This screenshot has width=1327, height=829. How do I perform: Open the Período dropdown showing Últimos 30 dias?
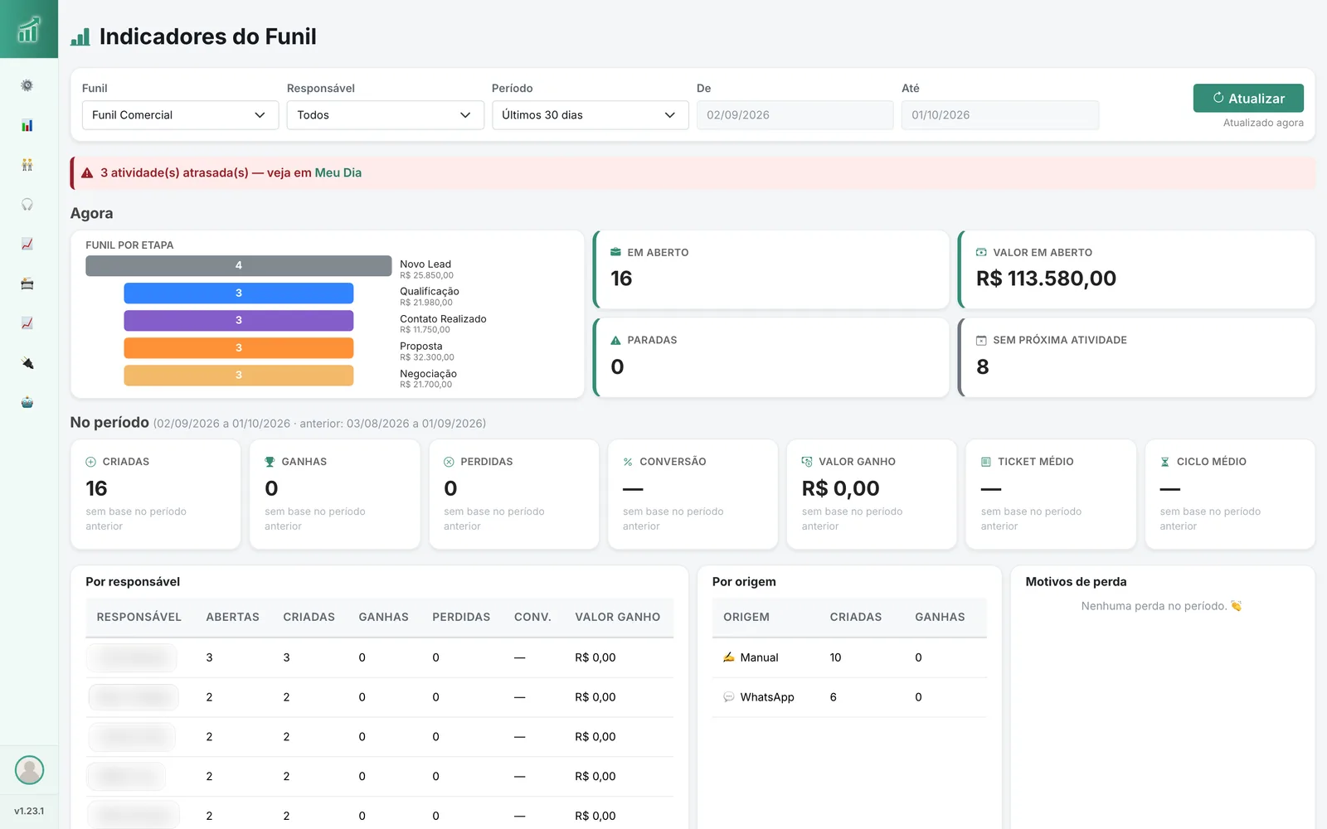pyautogui.click(x=590, y=115)
